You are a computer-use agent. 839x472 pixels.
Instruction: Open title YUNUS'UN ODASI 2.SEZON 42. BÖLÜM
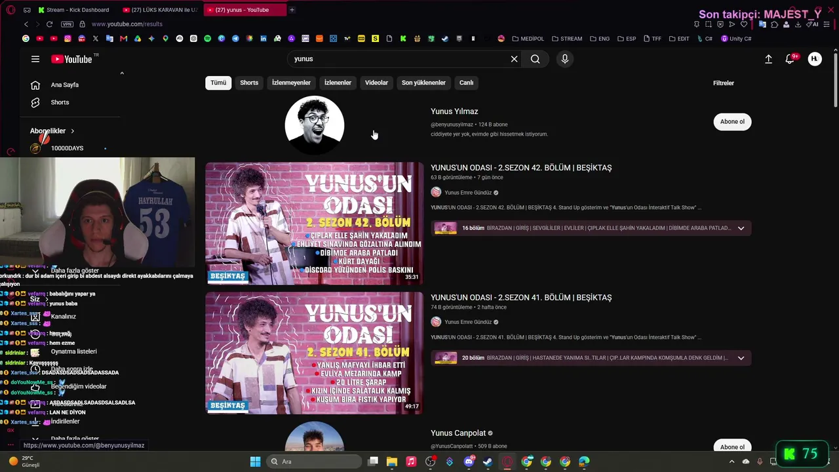pyautogui.click(x=521, y=168)
